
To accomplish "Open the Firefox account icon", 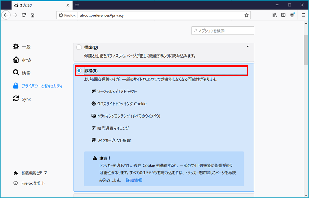I will [x=292, y=15].
